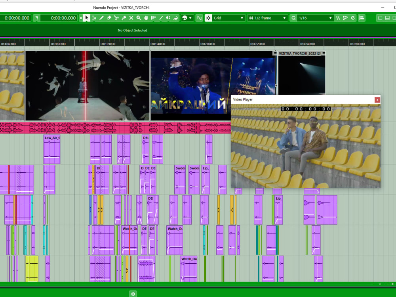396x297 pixels.
Task: Minimize the Nuendo project window
Action: pyautogui.click(x=383, y=8)
